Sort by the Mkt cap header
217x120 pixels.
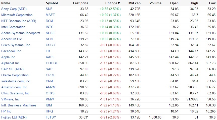pos(135,3)
